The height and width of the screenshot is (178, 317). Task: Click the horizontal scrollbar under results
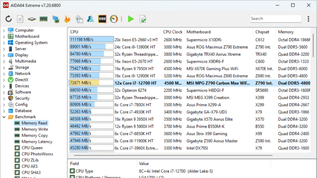pyautogui.click(x=173, y=155)
